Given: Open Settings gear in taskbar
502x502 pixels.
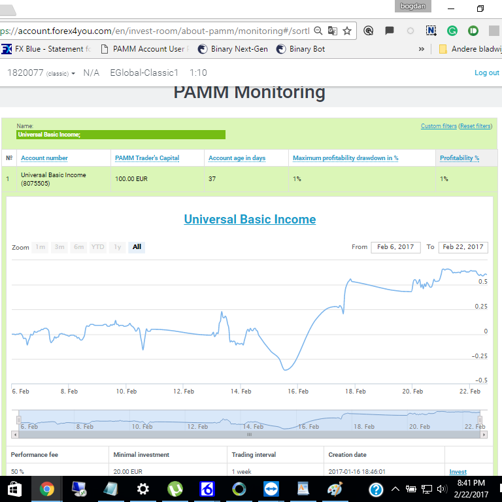Looking at the screenshot, I should [x=142, y=489].
